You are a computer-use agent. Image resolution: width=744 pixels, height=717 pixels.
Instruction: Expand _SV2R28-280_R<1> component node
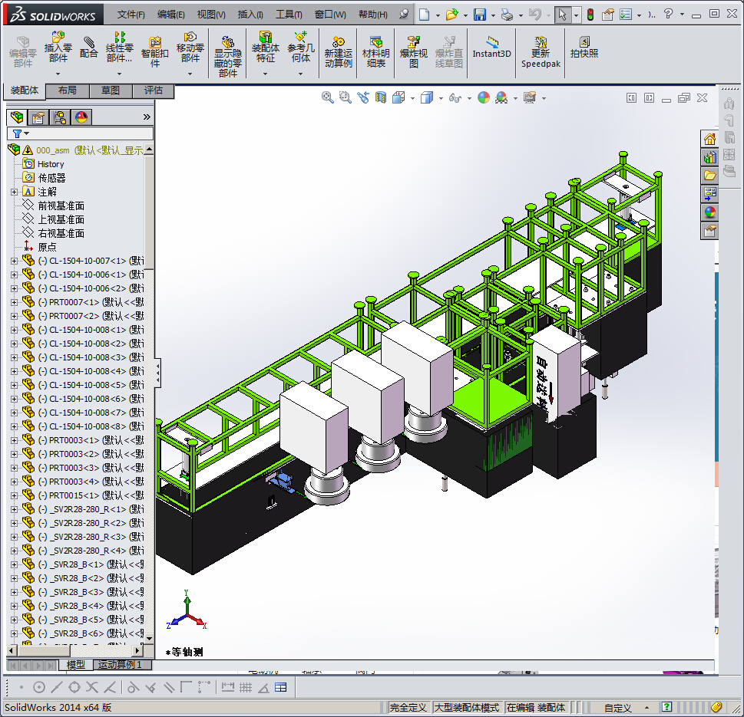coord(15,509)
